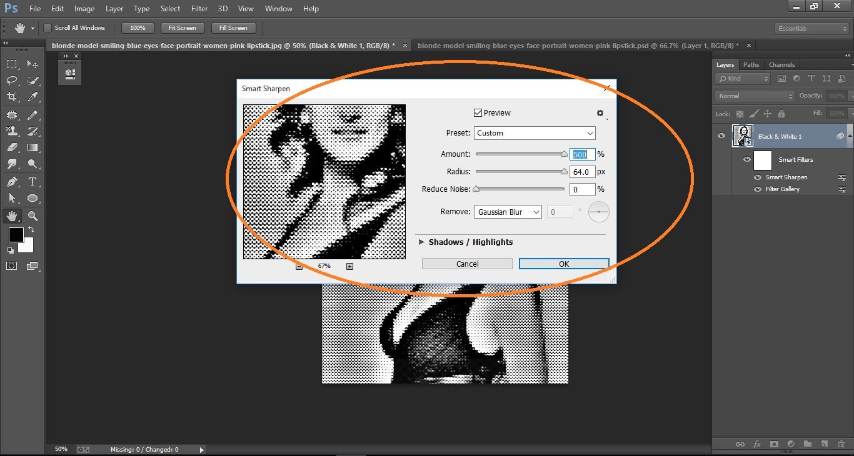
Task: Open the Remove dropdown showing Gaussian Blur
Action: click(x=507, y=212)
